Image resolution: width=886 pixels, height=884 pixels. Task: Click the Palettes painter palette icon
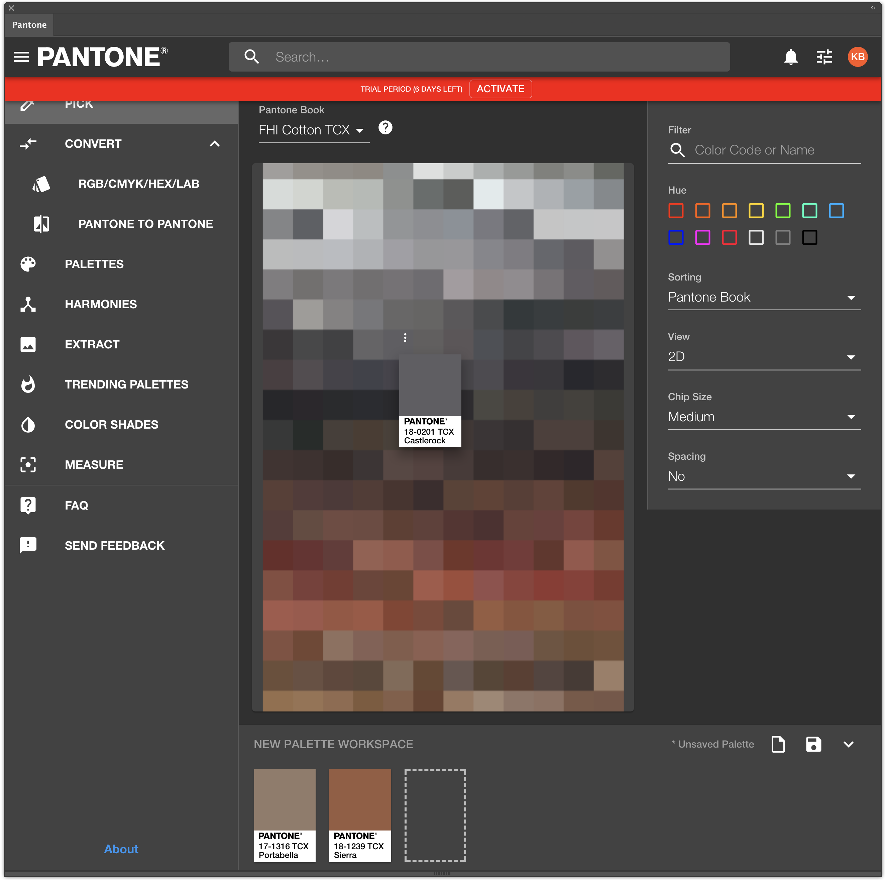pos(28,264)
